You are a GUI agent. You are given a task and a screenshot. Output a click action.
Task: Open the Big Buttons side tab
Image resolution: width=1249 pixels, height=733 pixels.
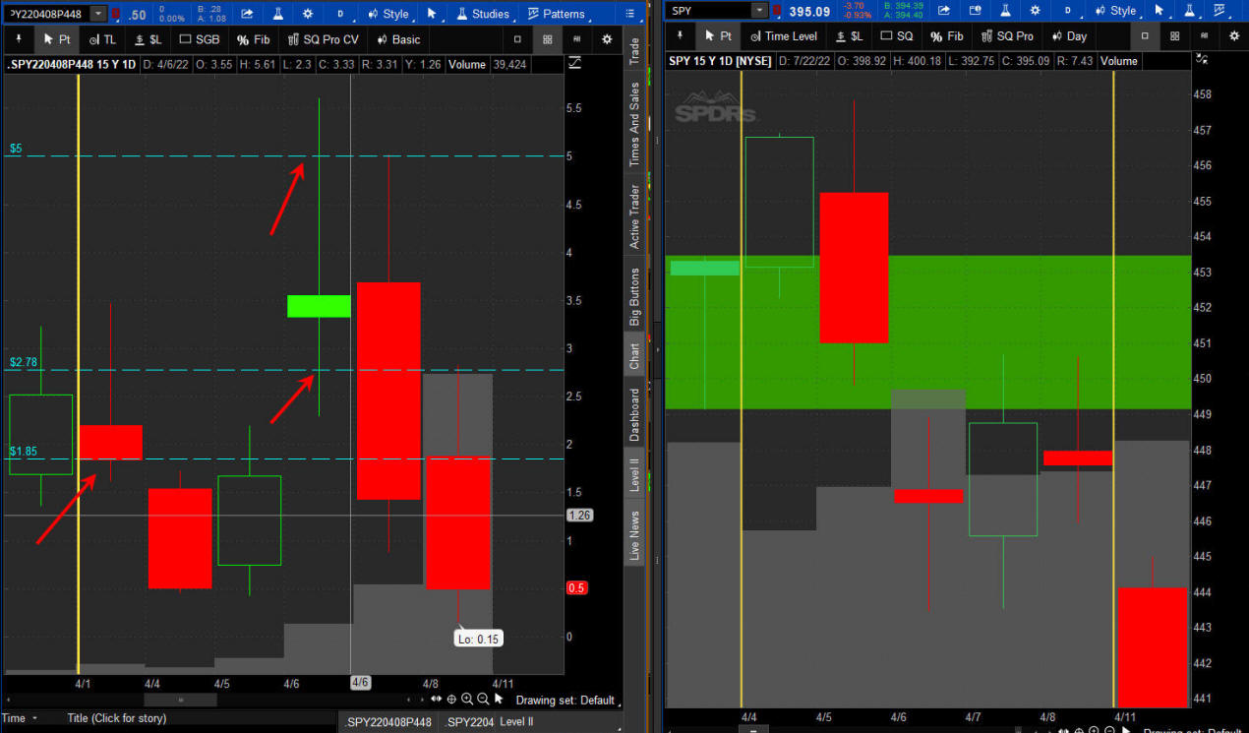(x=634, y=297)
